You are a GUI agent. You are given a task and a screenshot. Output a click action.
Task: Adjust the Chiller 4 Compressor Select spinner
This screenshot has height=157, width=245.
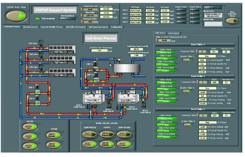[x=198, y=82]
